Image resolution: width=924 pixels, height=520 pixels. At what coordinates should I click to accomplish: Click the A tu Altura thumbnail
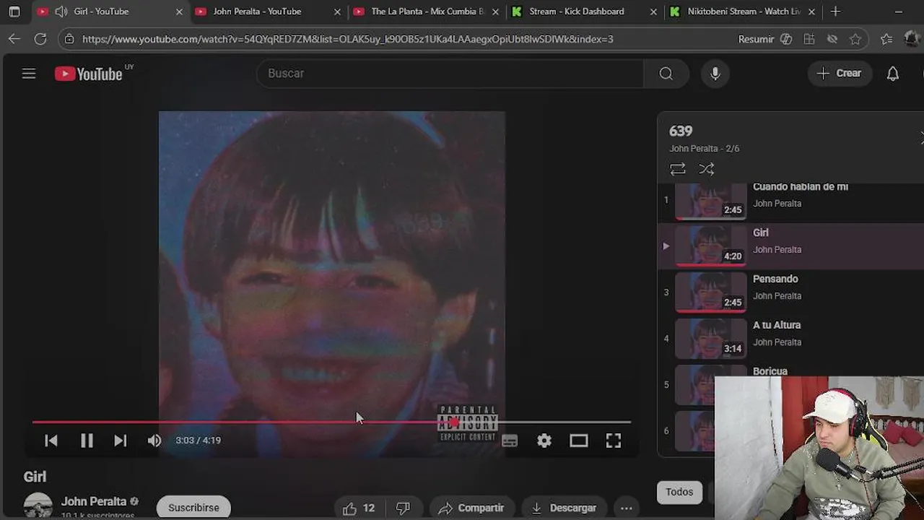pyautogui.click(x=711, y=338)
